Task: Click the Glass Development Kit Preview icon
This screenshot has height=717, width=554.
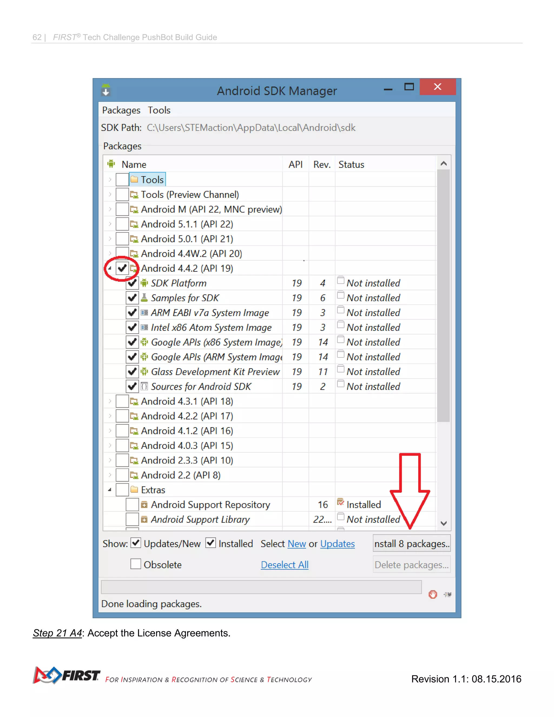Action: pos(144,372)
